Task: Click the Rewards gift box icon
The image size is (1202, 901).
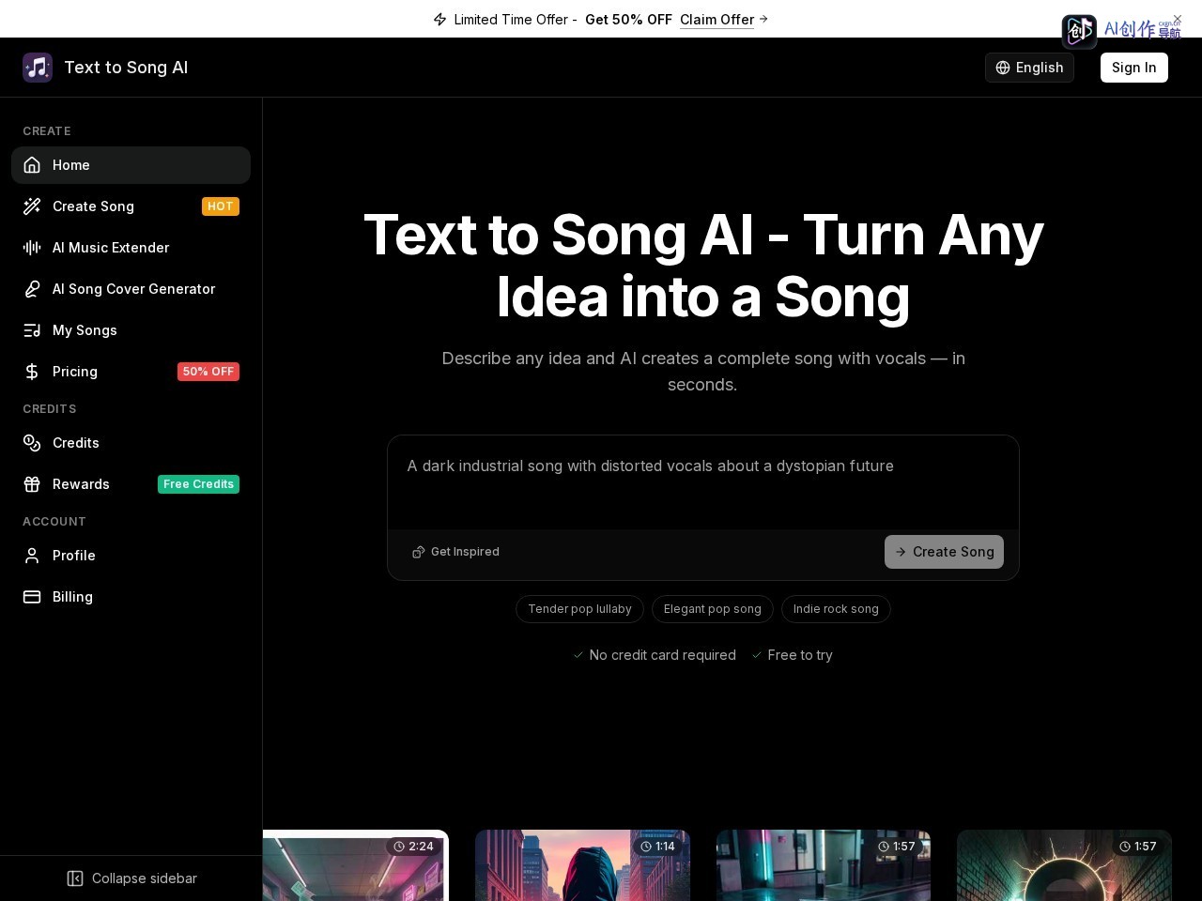Action: click(x=32, y=484)
